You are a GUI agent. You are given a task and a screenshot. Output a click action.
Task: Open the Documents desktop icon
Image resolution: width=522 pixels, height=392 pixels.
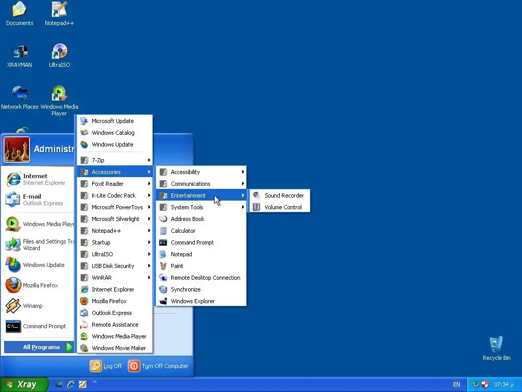[19, 13]
